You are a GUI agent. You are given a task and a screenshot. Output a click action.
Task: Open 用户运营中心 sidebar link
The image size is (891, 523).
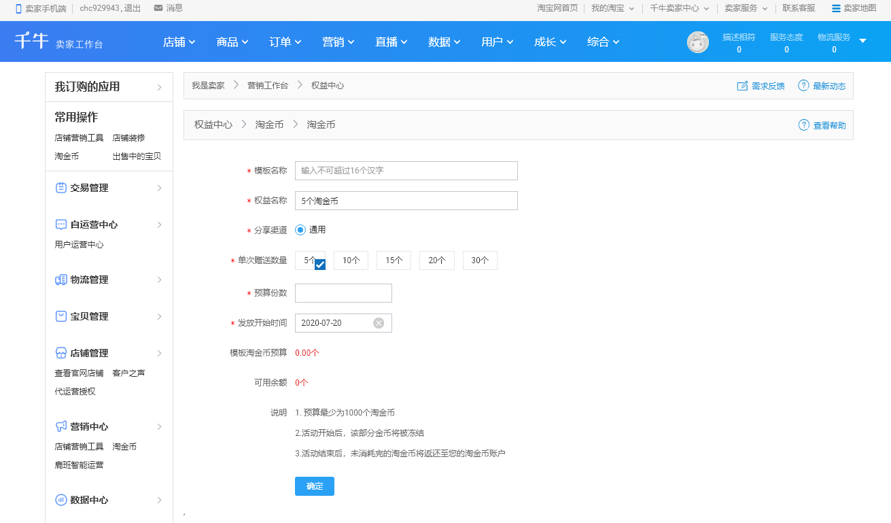click(x=79, y=244)
